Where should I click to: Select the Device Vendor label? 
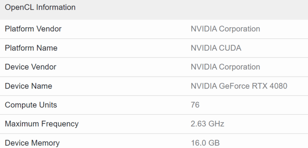point(30,67)
